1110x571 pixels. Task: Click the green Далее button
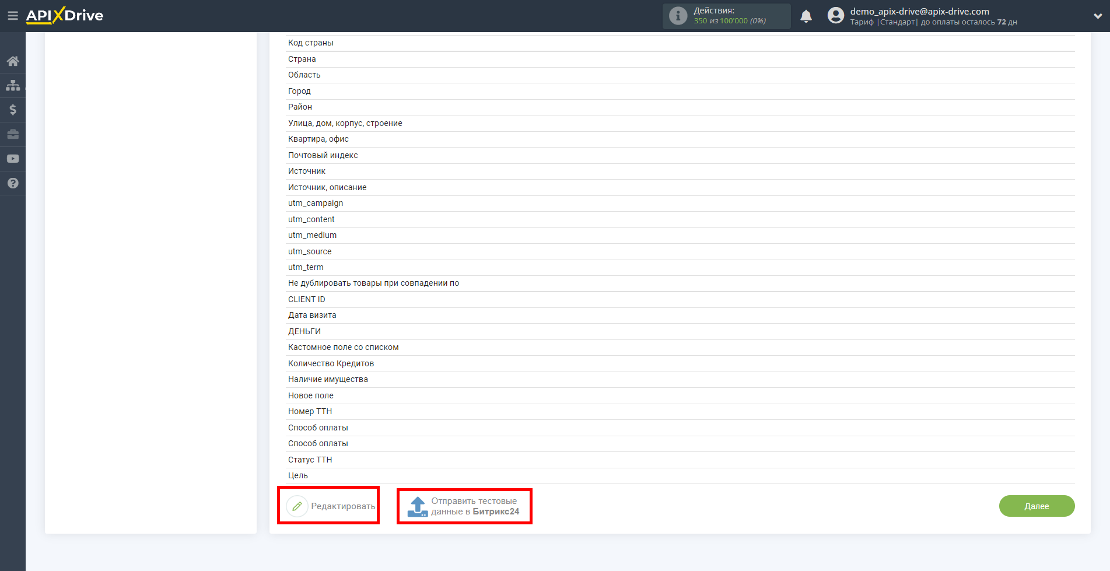click(1037, 506)
